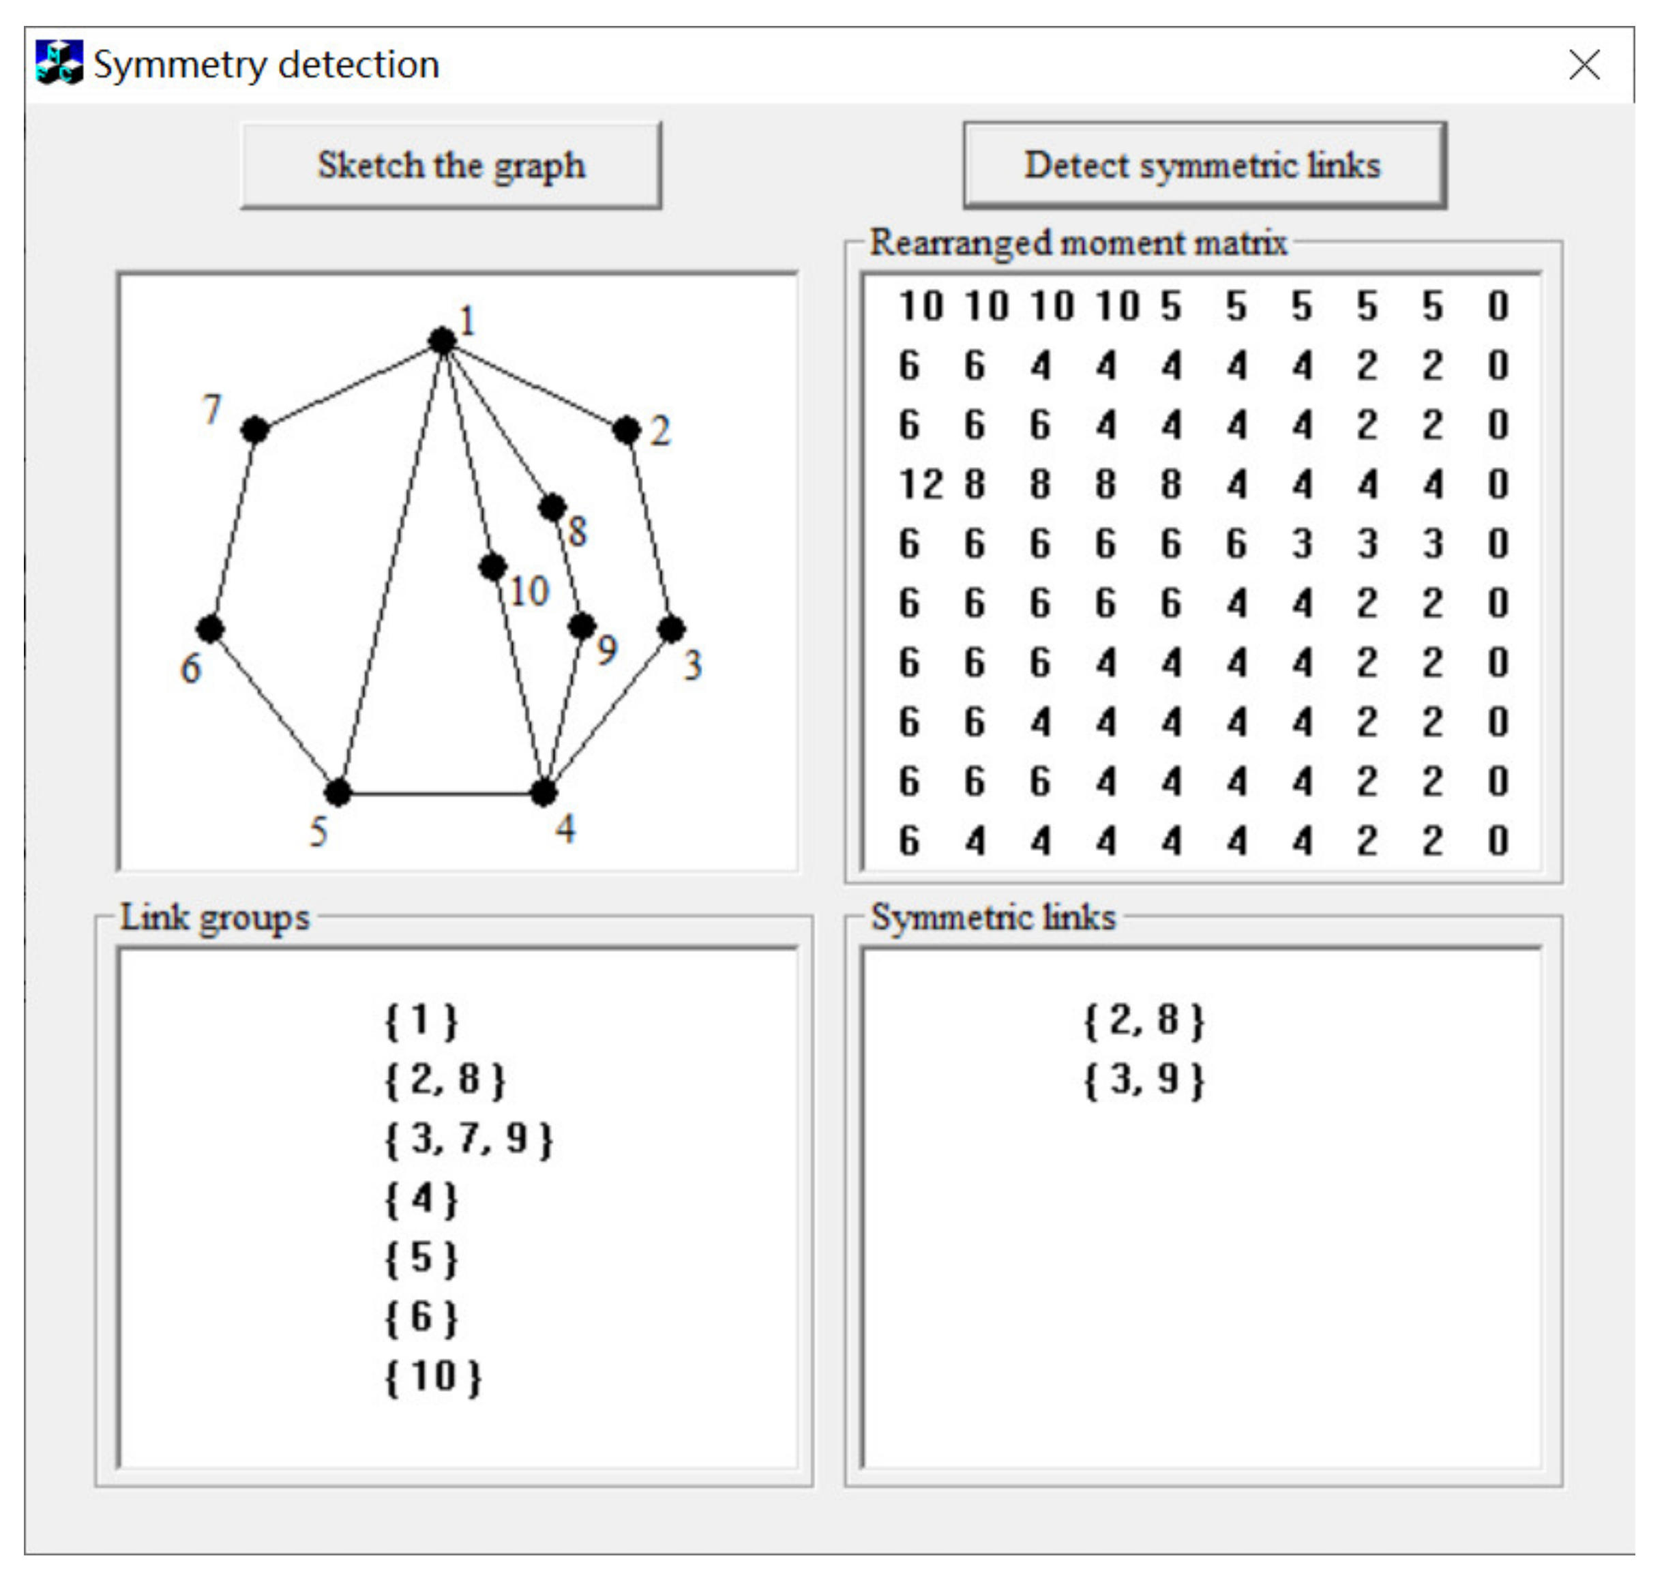Close the Symmetry detection window

tap(1584, 65)
